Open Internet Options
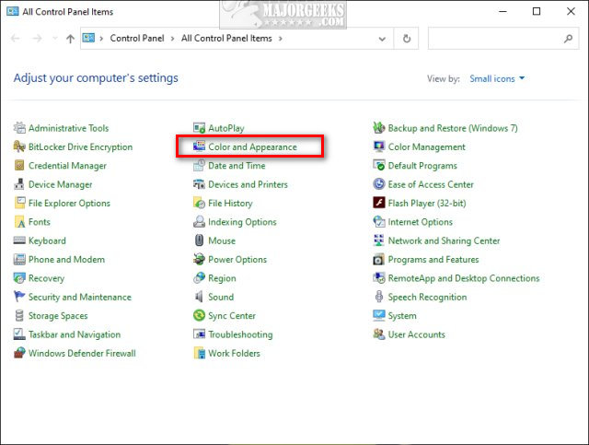This screenshot has height=445, width=589. [420, 222]
